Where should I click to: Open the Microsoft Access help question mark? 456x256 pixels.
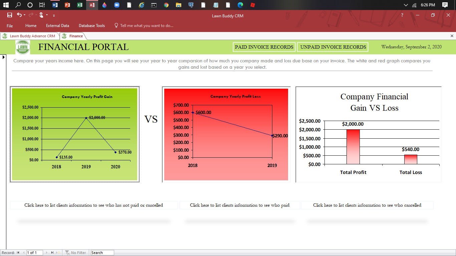point(402,15)
